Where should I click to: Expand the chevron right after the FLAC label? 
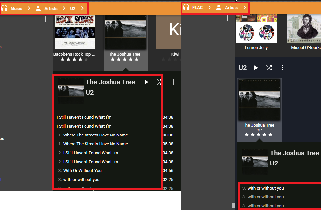coord(210,7)
